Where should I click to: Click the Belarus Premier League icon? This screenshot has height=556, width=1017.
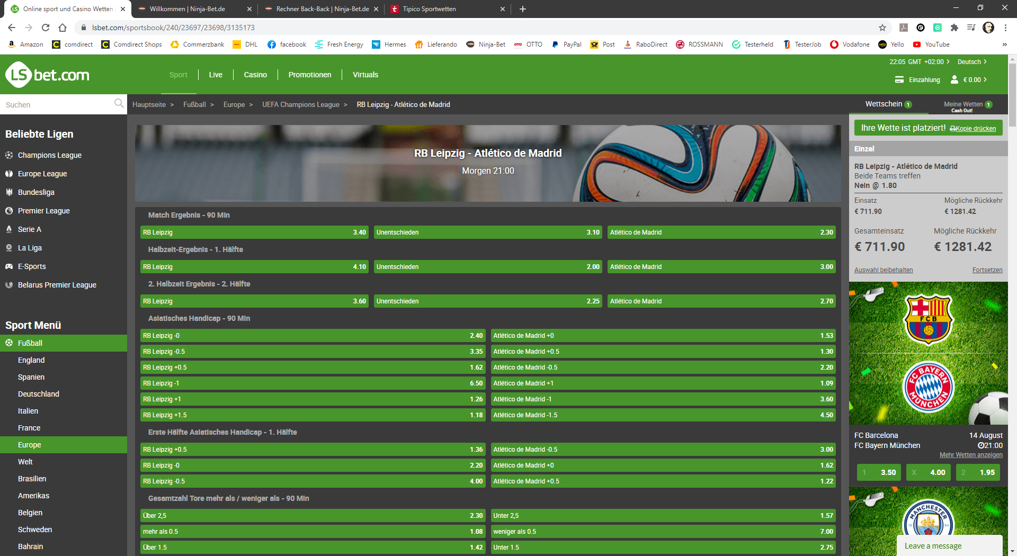tap(9, 285)
